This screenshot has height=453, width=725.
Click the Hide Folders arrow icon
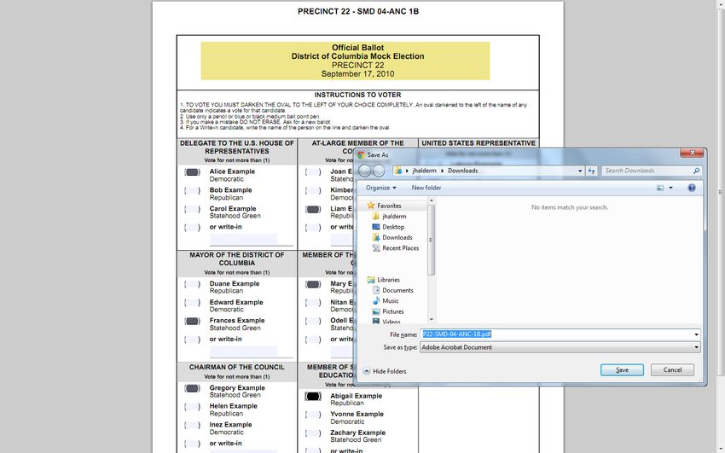(367, 371)
